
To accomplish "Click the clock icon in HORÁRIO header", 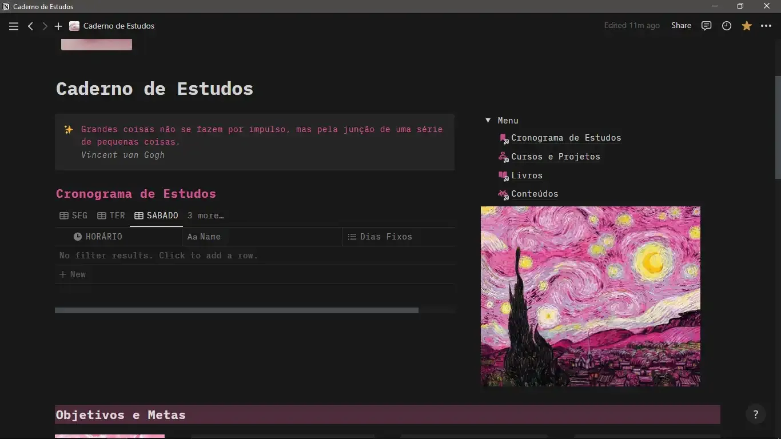I will click(x=78, y=237).
